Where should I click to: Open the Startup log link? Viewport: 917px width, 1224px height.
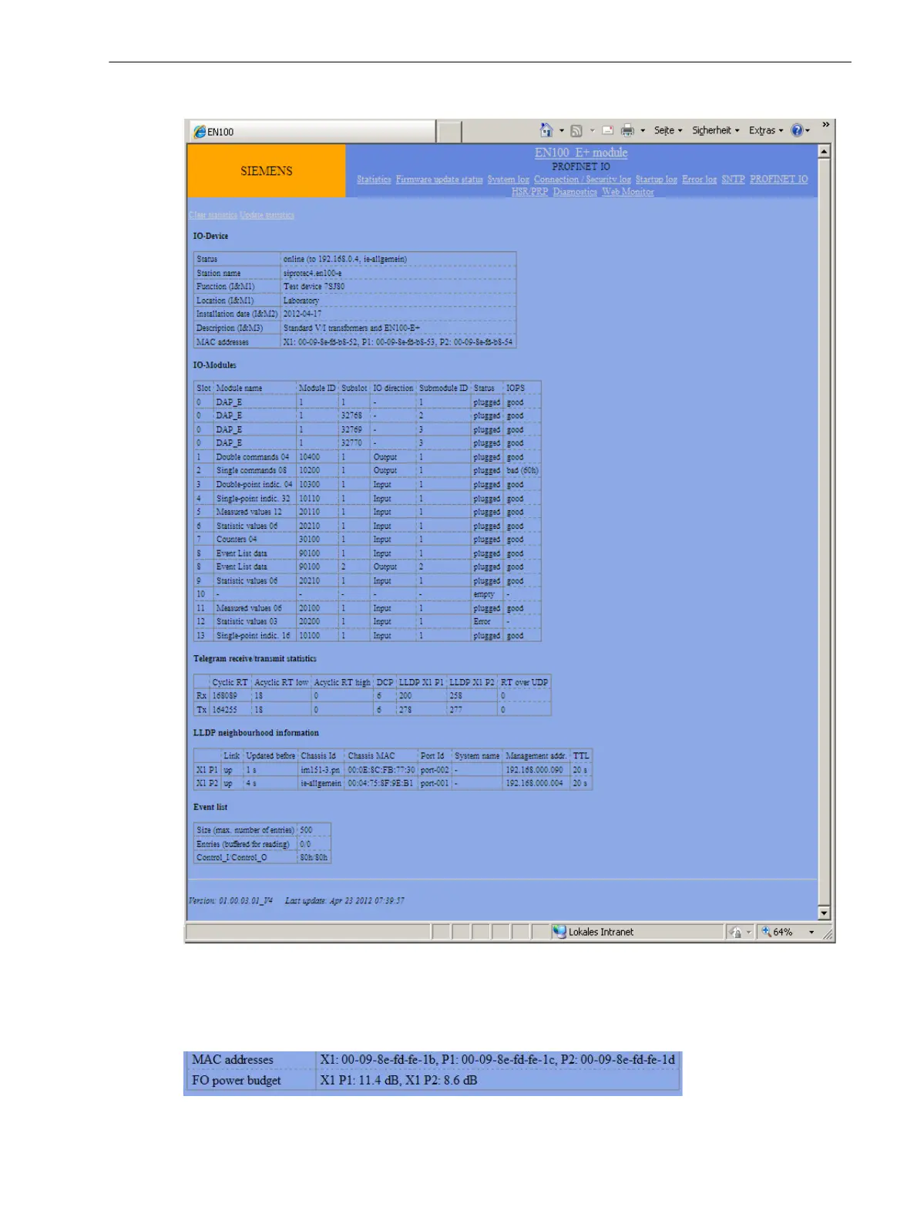(x=657, y=180)
